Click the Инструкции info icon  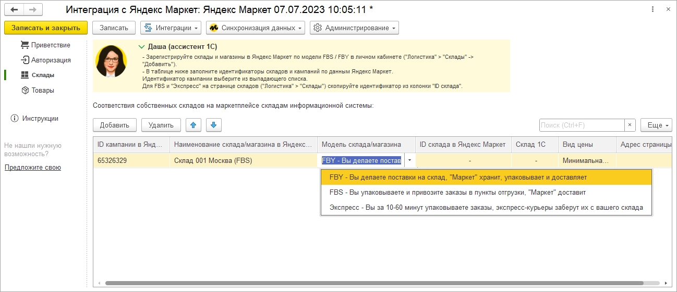[15, 118]
